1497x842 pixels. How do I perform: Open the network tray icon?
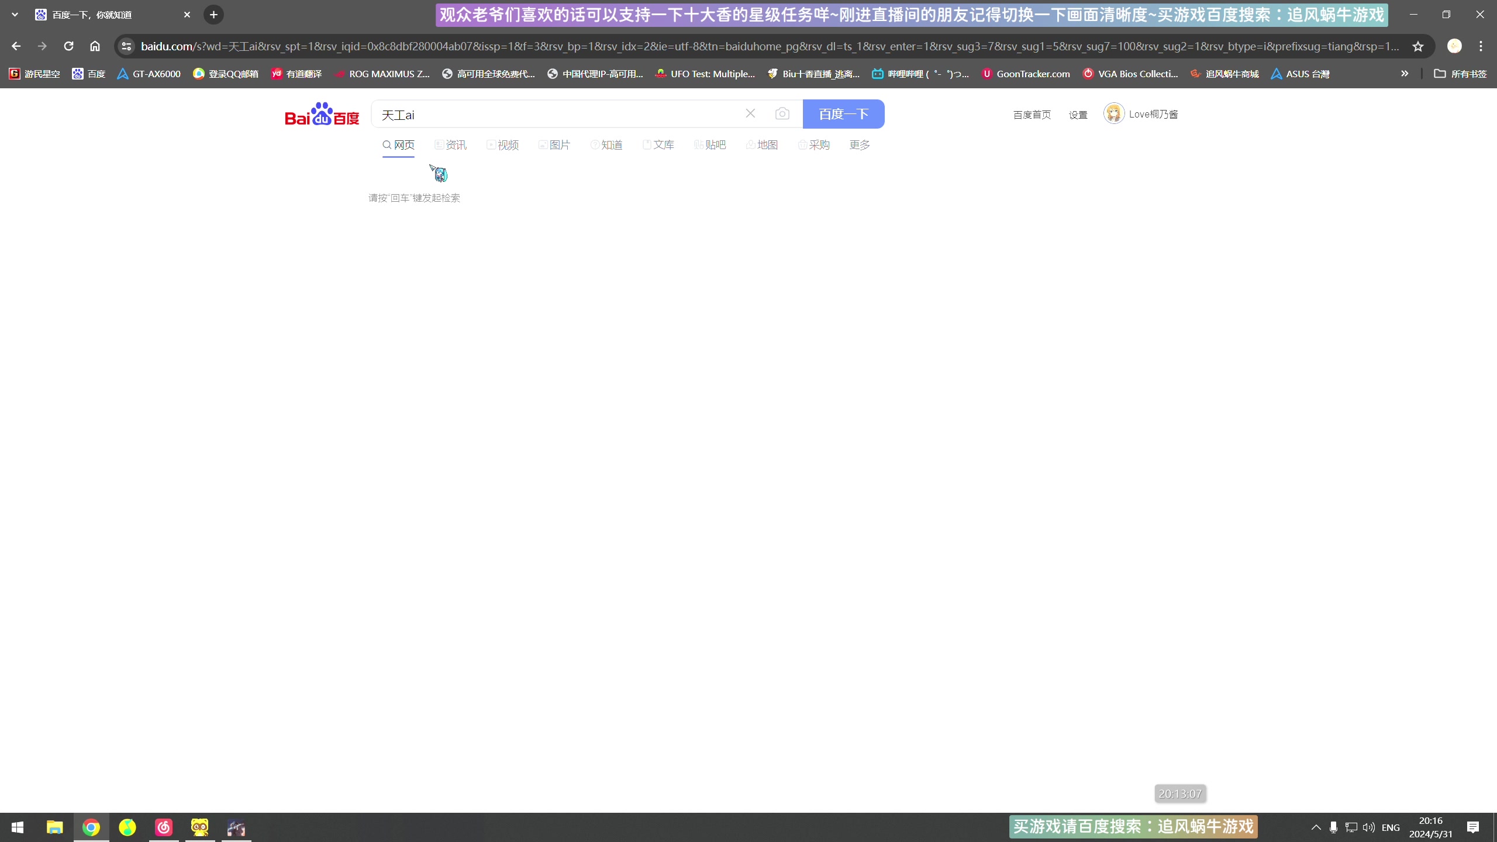pos(1351,827)
